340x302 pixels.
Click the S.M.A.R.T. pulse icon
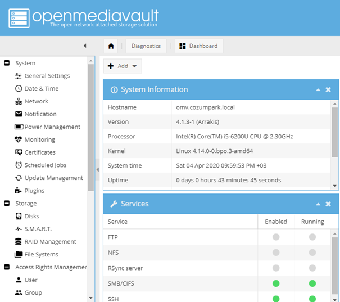coord(19,229)
